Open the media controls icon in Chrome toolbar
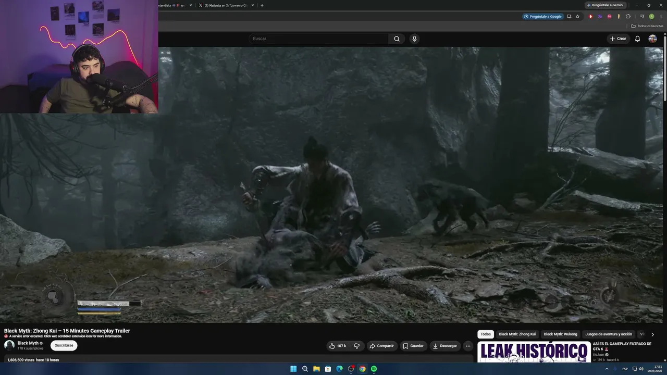 tap(642, 16)
